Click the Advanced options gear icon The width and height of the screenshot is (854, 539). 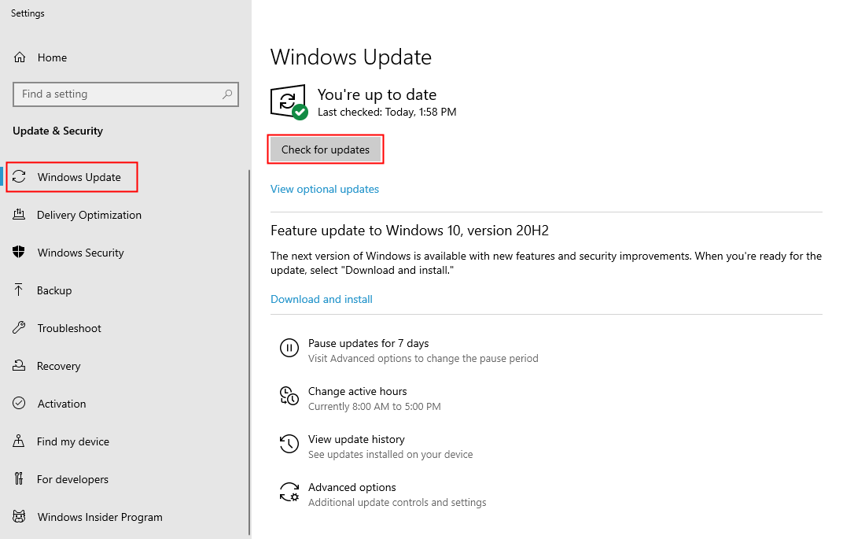[289, 492]
